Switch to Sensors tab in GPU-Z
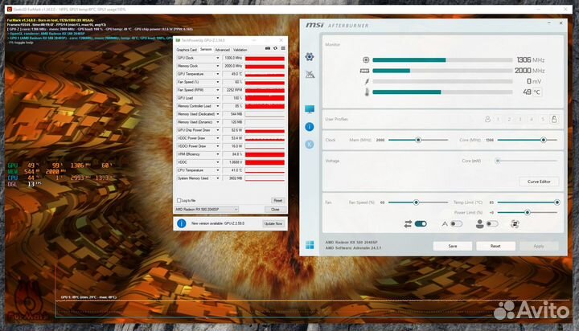 [x=206, y=50]
